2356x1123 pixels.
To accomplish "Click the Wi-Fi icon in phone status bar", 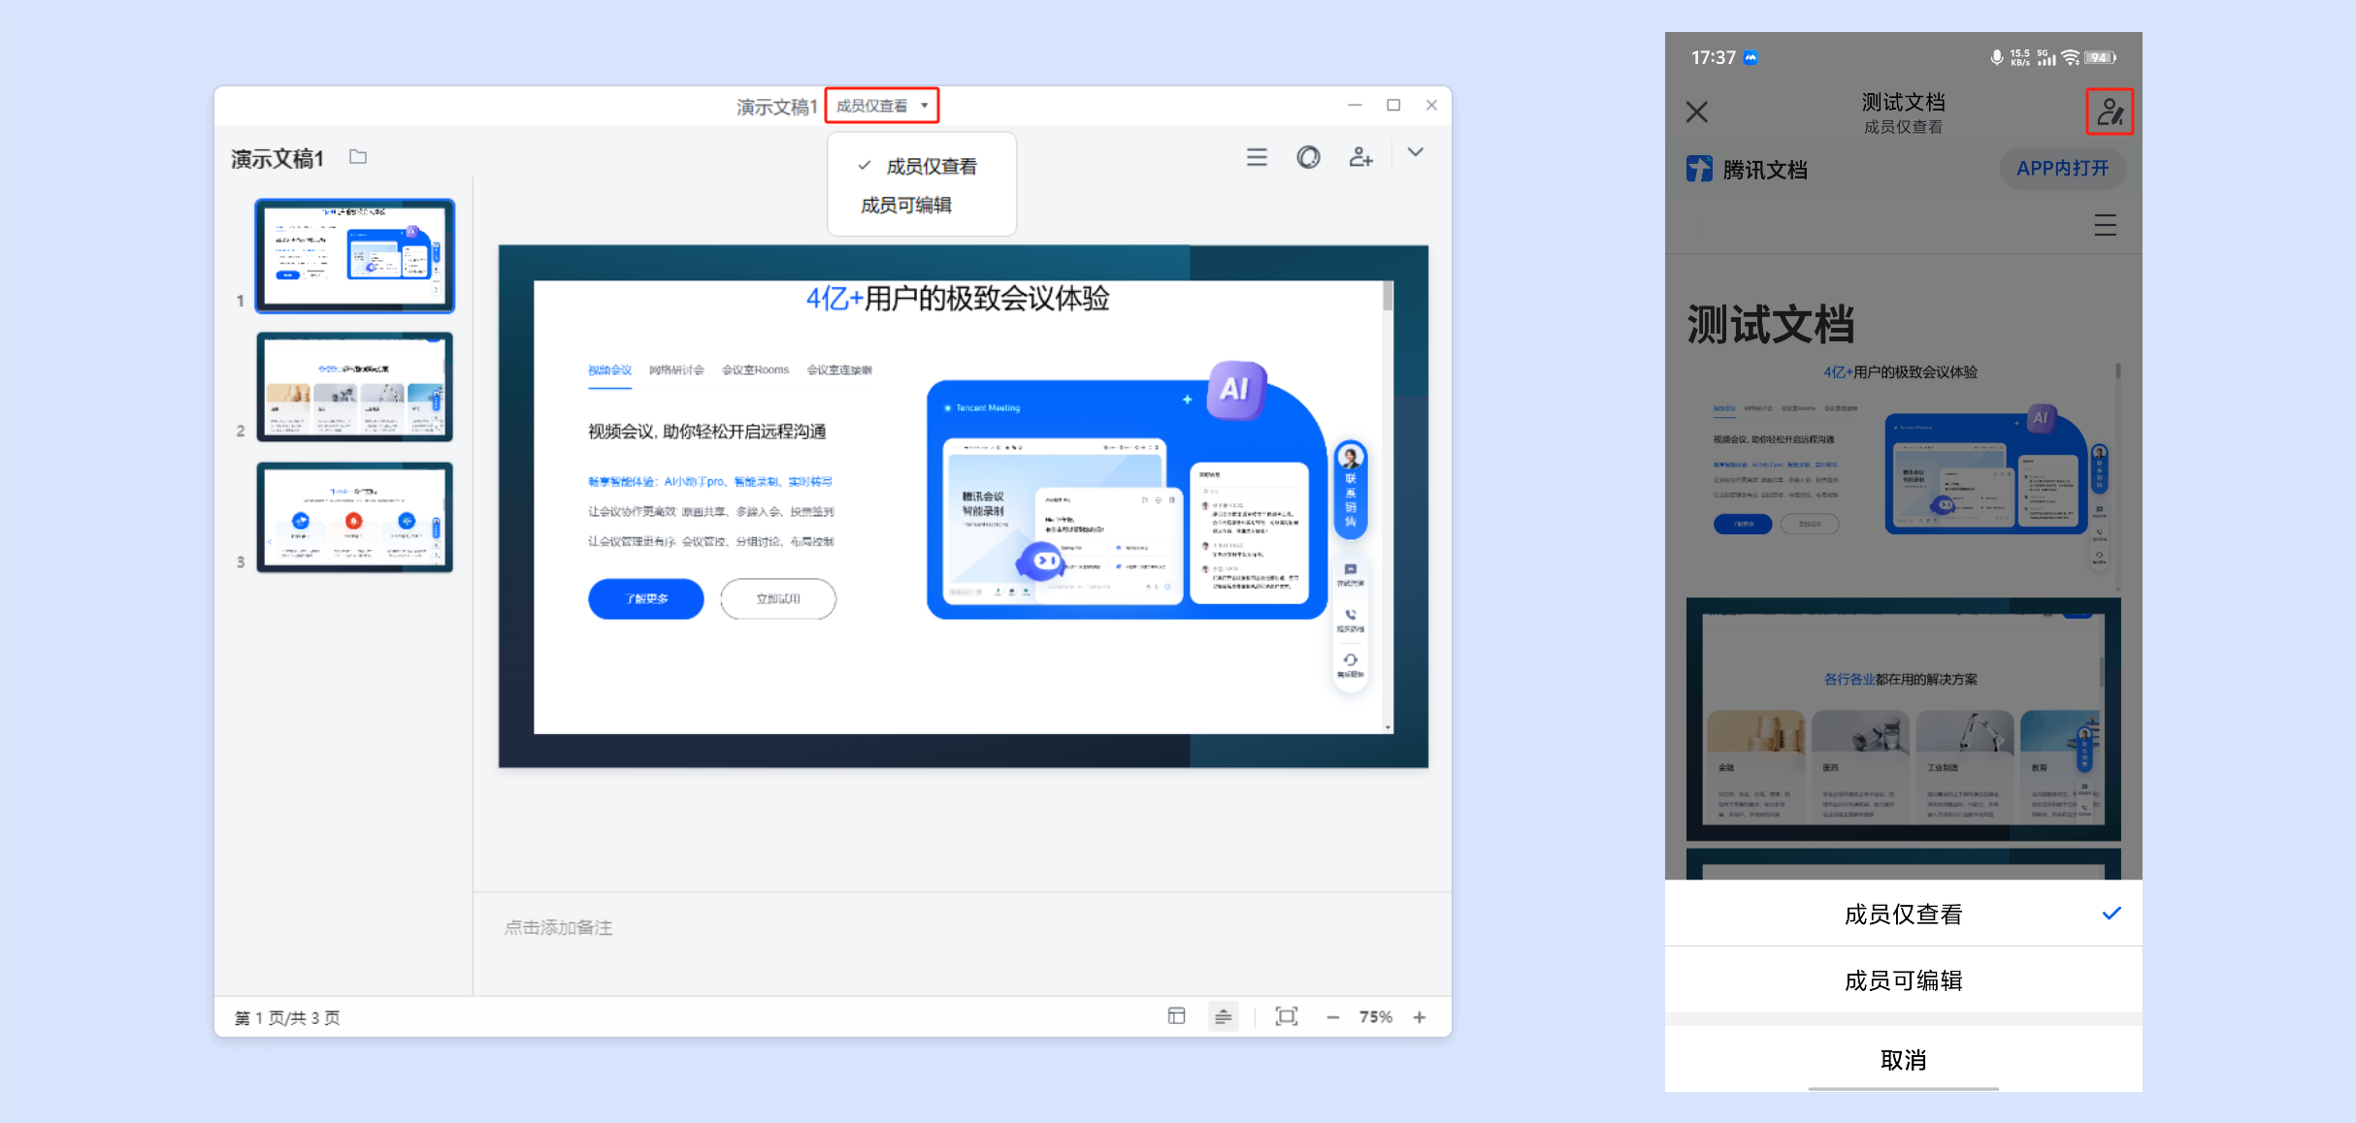I will (2071, 58).
